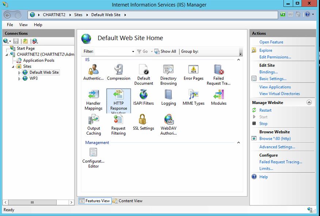Open Failed Request Tracing Rules icon
The image size is (320, 216).
pyautogui.click(x=218, y=75)
